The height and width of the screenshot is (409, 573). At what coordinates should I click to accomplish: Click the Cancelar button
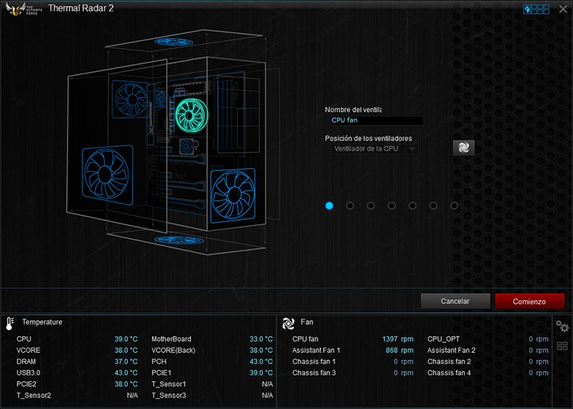click(456, 301)
